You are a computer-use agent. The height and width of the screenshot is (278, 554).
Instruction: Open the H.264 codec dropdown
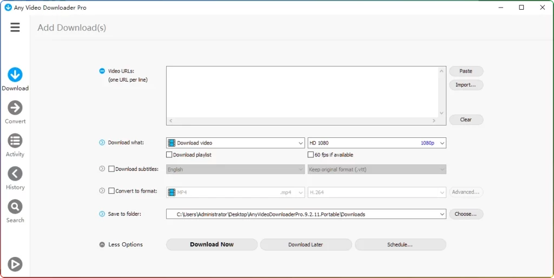click(x=377, y=193)
